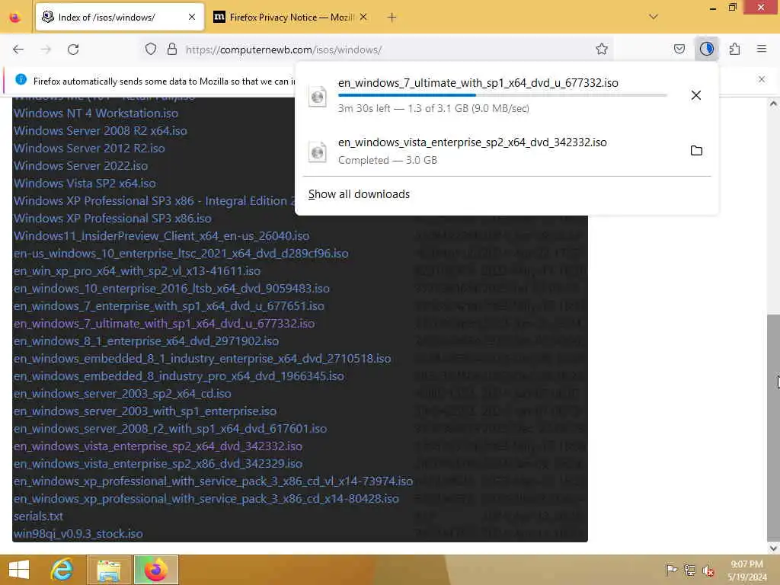Show Vista download in folder
This screenshot has height=585, width=780.
pyautogui.click(x=696, y=150)
